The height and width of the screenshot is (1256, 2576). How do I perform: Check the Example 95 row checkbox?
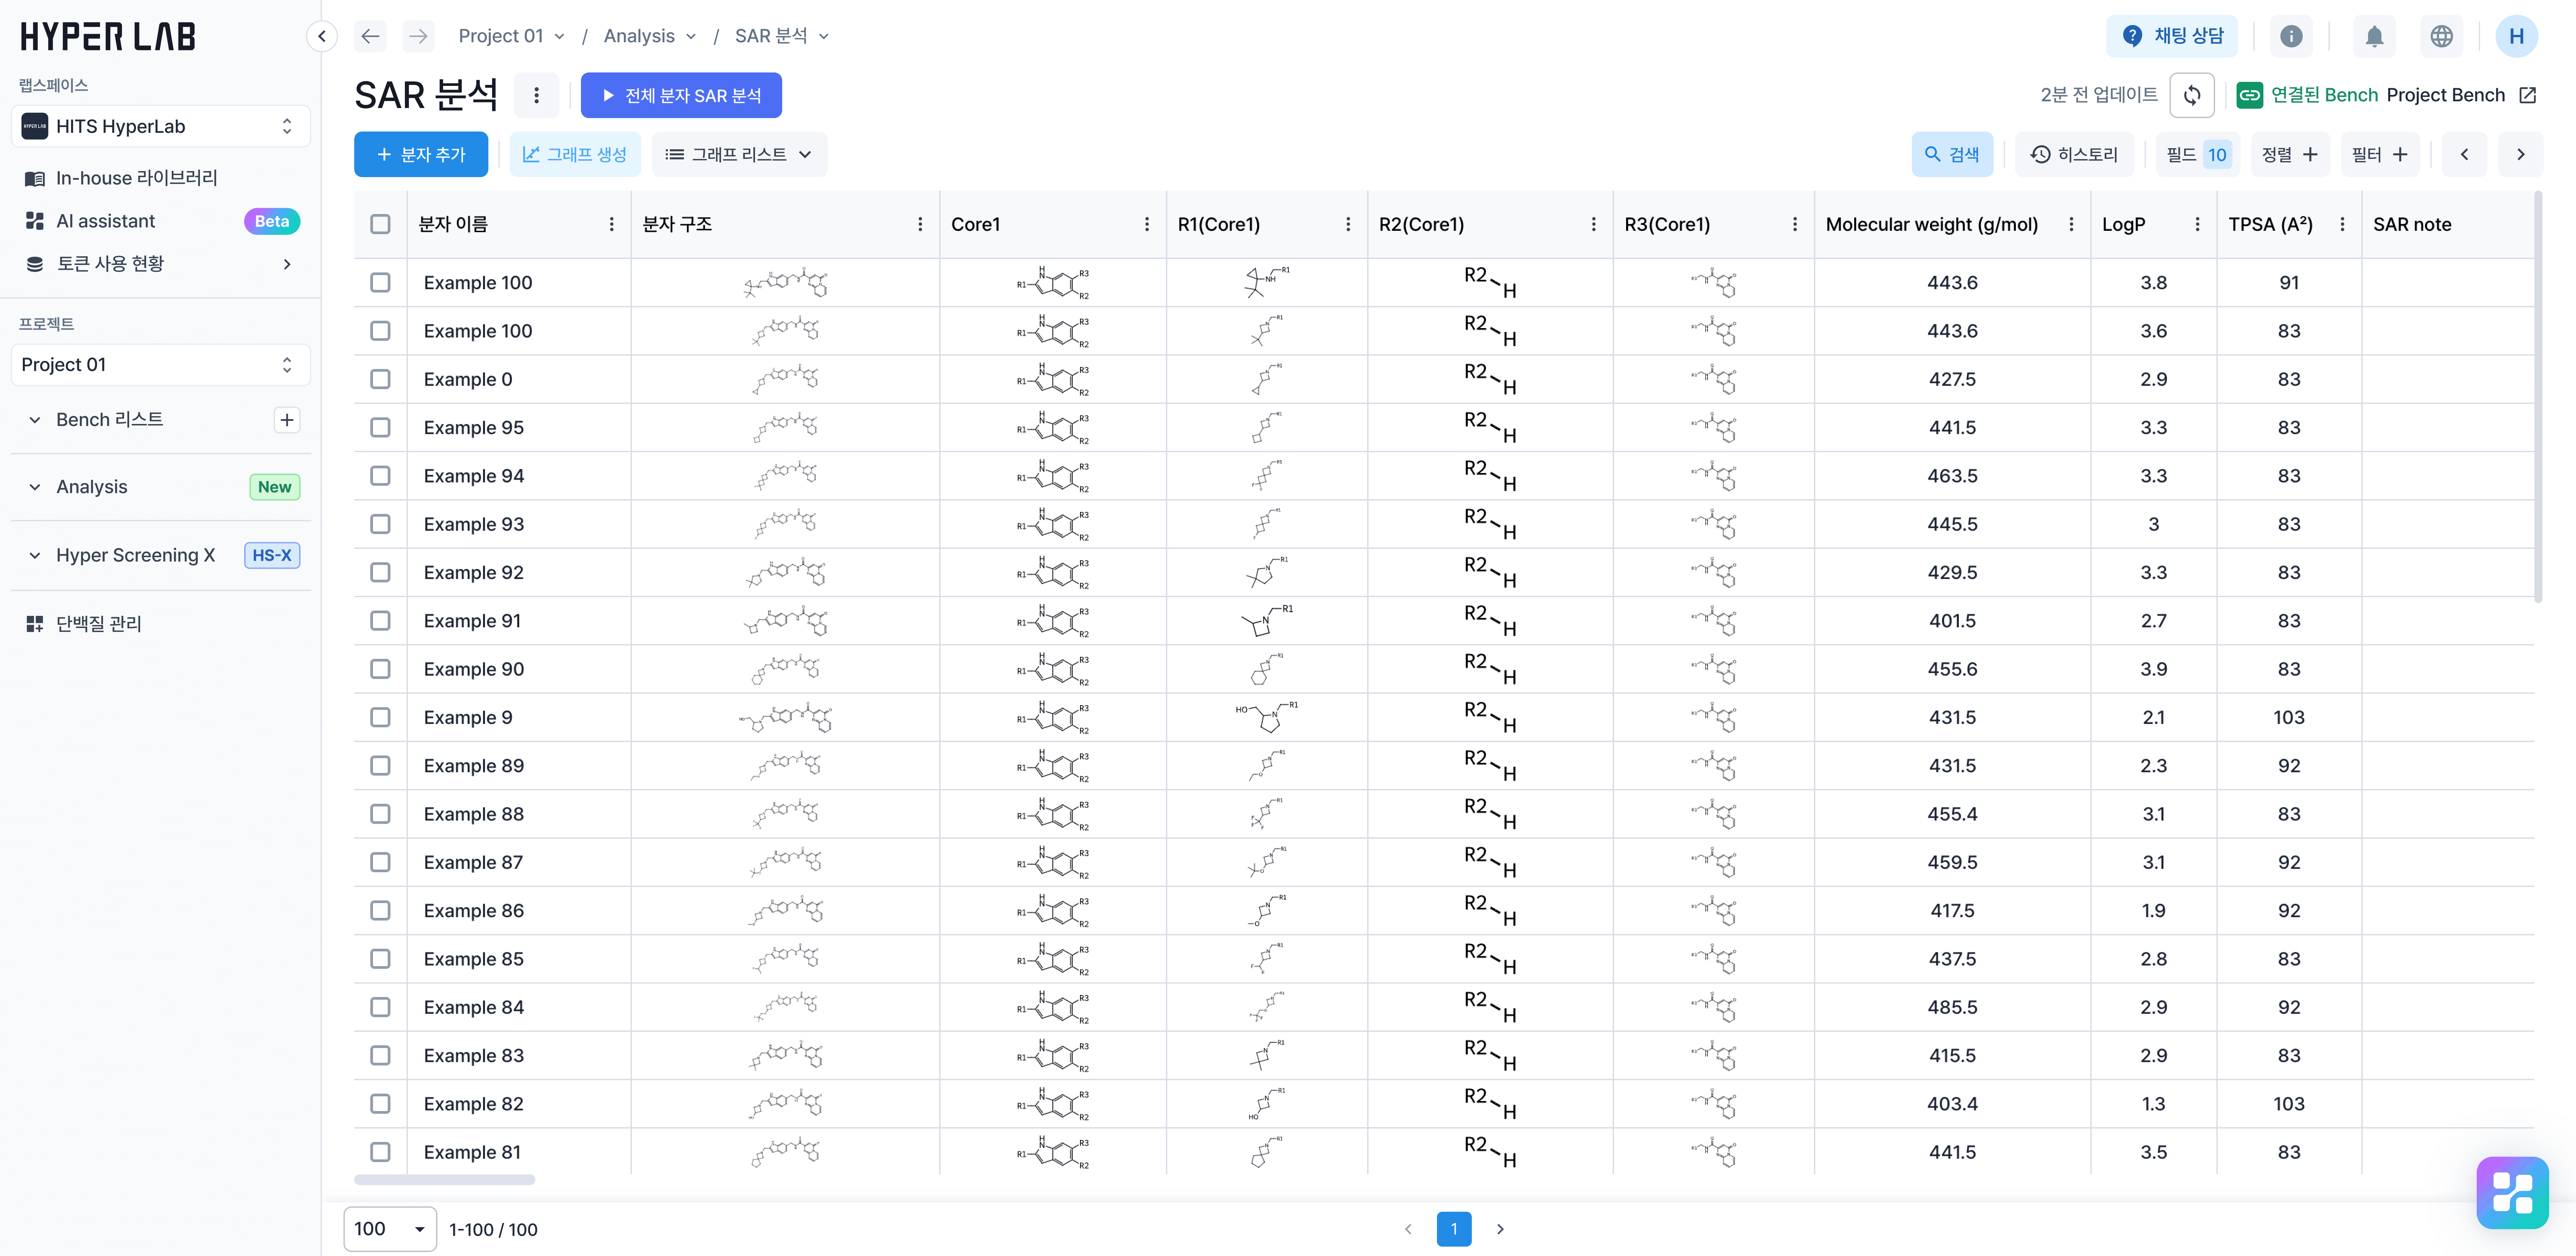click(380, 427)
